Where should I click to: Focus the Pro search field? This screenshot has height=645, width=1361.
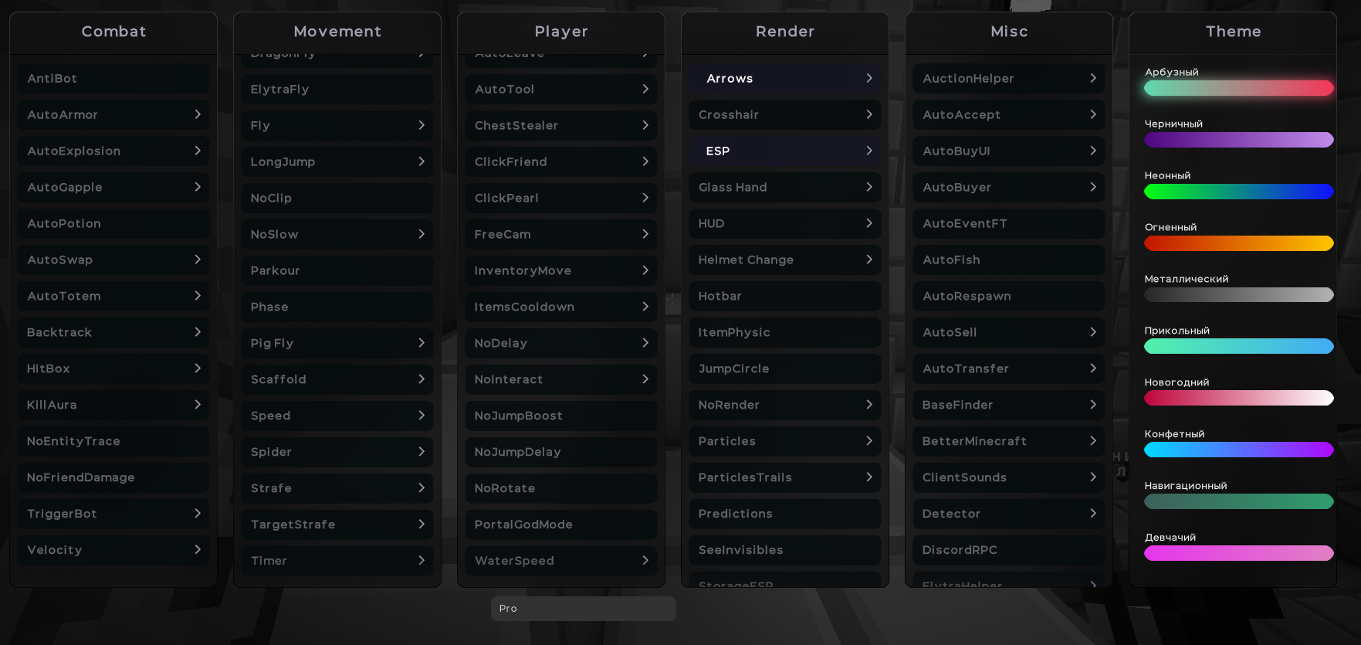[x=584, y=608]
